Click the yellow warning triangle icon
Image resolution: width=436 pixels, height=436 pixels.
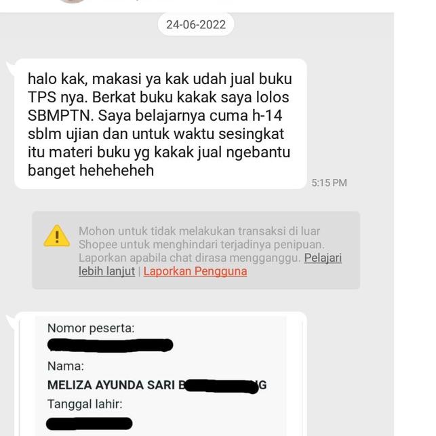(57, 236)
